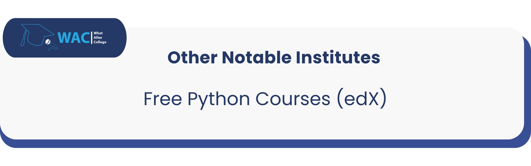Select the small white ball on the cap
The image size is (531, 166).
click(x=48, y=42)
